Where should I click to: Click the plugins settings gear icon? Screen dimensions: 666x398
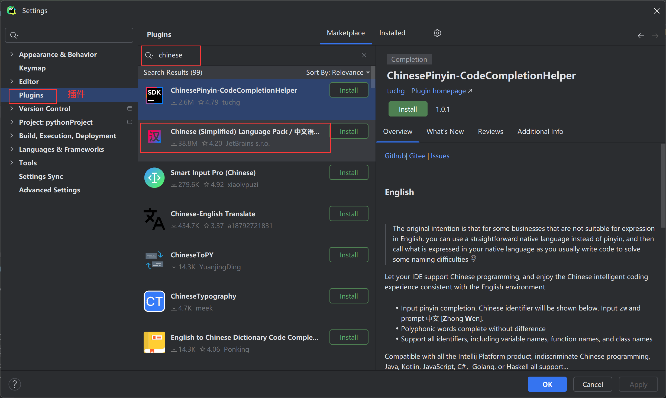point(437,33)
